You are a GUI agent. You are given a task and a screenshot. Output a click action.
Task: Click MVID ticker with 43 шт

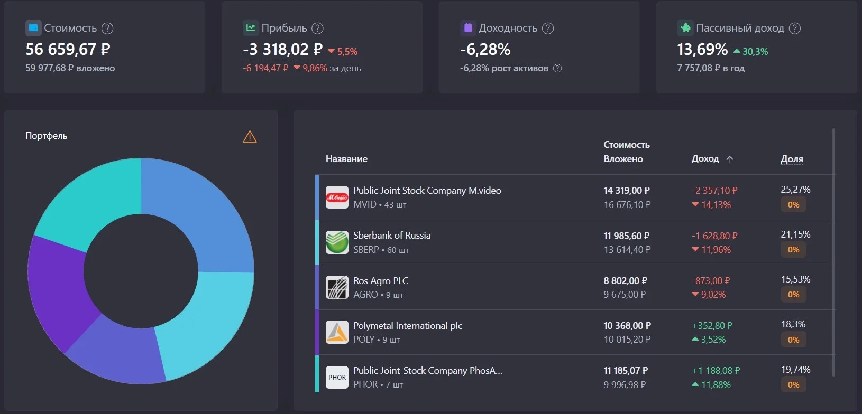coord(380,204)
